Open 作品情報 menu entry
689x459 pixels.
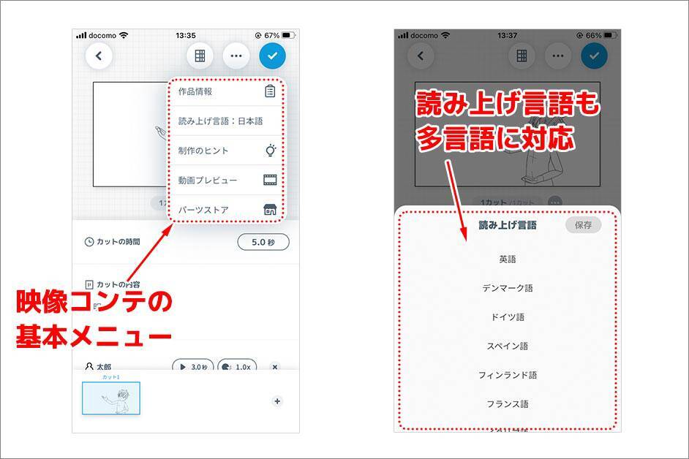coord(227,91)
